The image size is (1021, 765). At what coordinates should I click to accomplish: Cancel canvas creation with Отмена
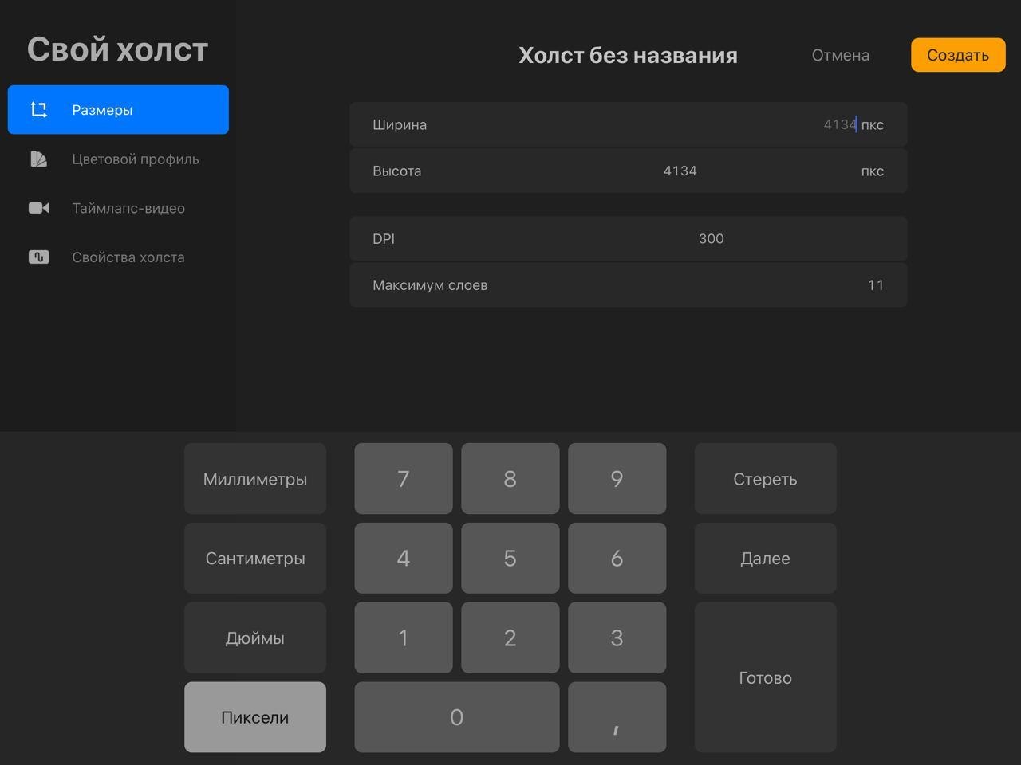pyautogui.click(x=841, y=55)
